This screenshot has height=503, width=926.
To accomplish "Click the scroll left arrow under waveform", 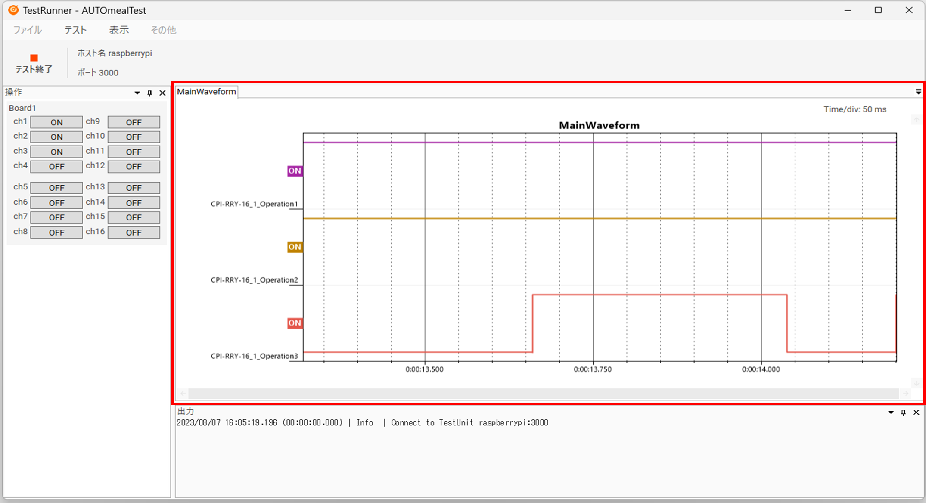I will (x=183, y=394).
